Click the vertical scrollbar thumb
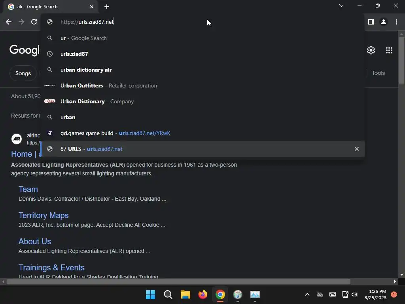 coord(401,61)
